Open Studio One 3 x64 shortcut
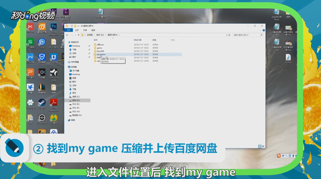 coord(53,75)
